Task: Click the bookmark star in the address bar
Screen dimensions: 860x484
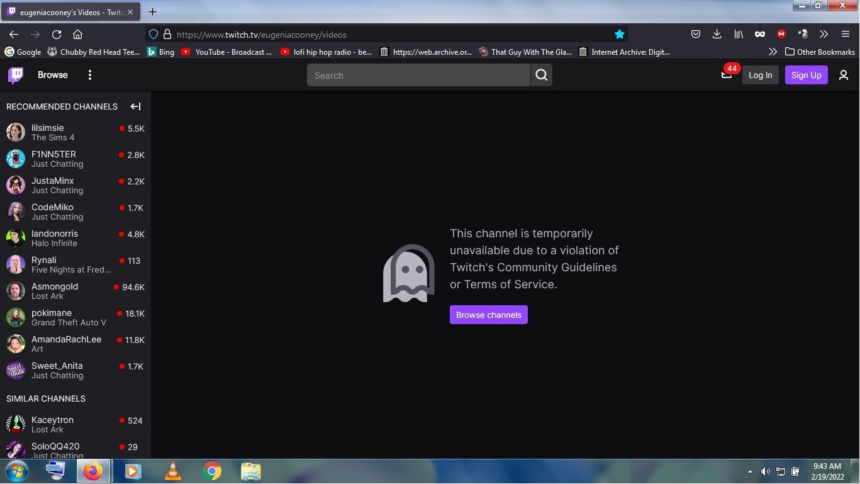Action: (620, 35)
